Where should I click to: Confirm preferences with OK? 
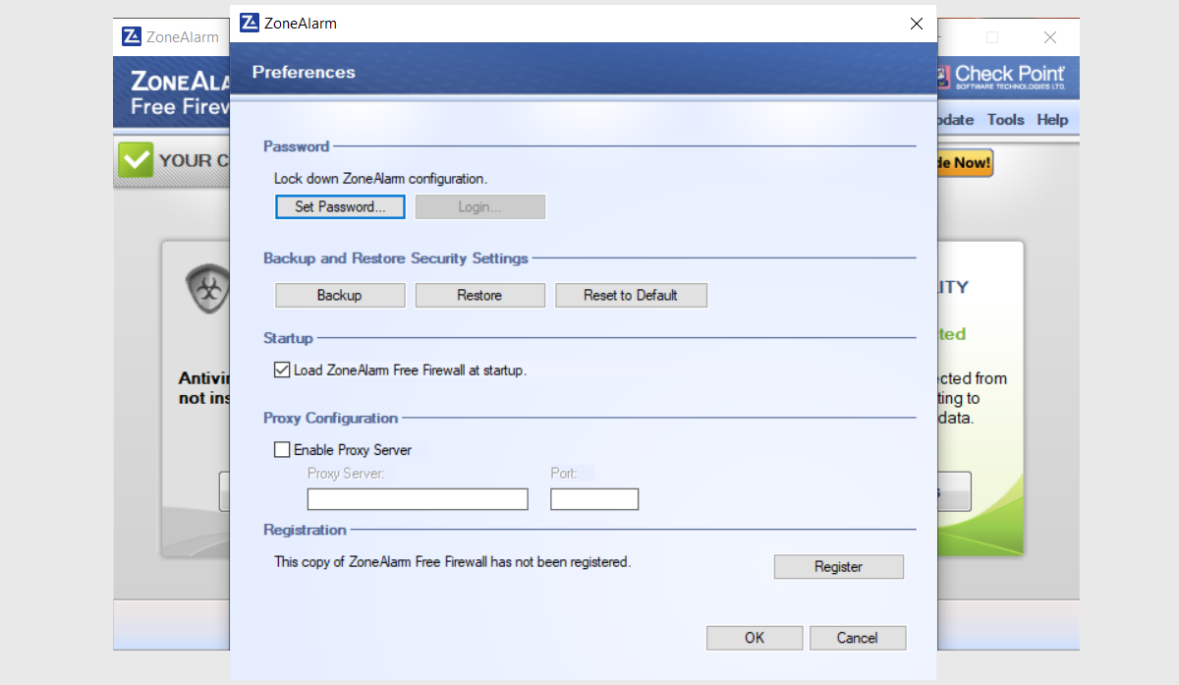(755, 638)
